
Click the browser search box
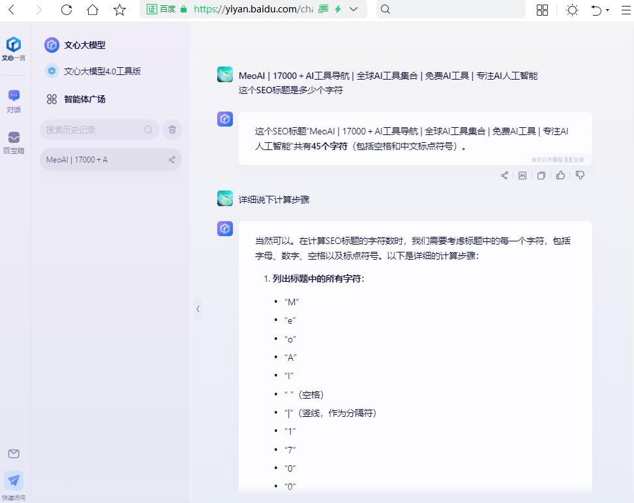click(x=451, y=9)
